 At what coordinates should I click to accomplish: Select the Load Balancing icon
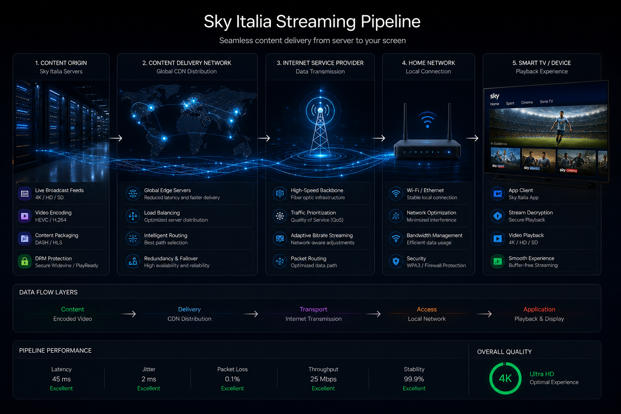pos(133,216)
